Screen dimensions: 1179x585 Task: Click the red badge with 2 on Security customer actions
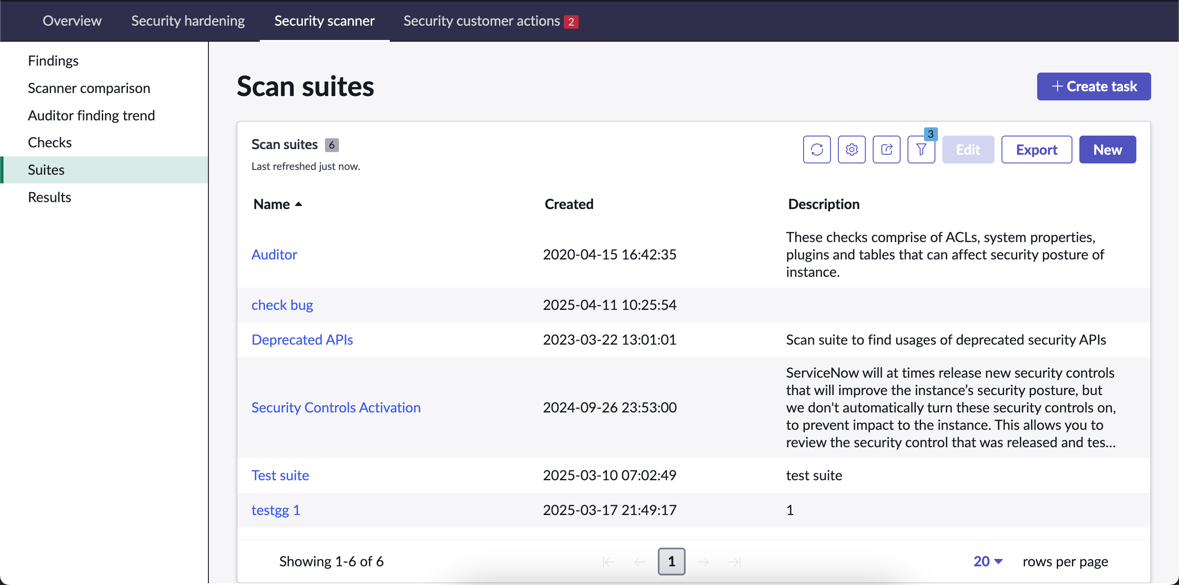pos(571,21)
